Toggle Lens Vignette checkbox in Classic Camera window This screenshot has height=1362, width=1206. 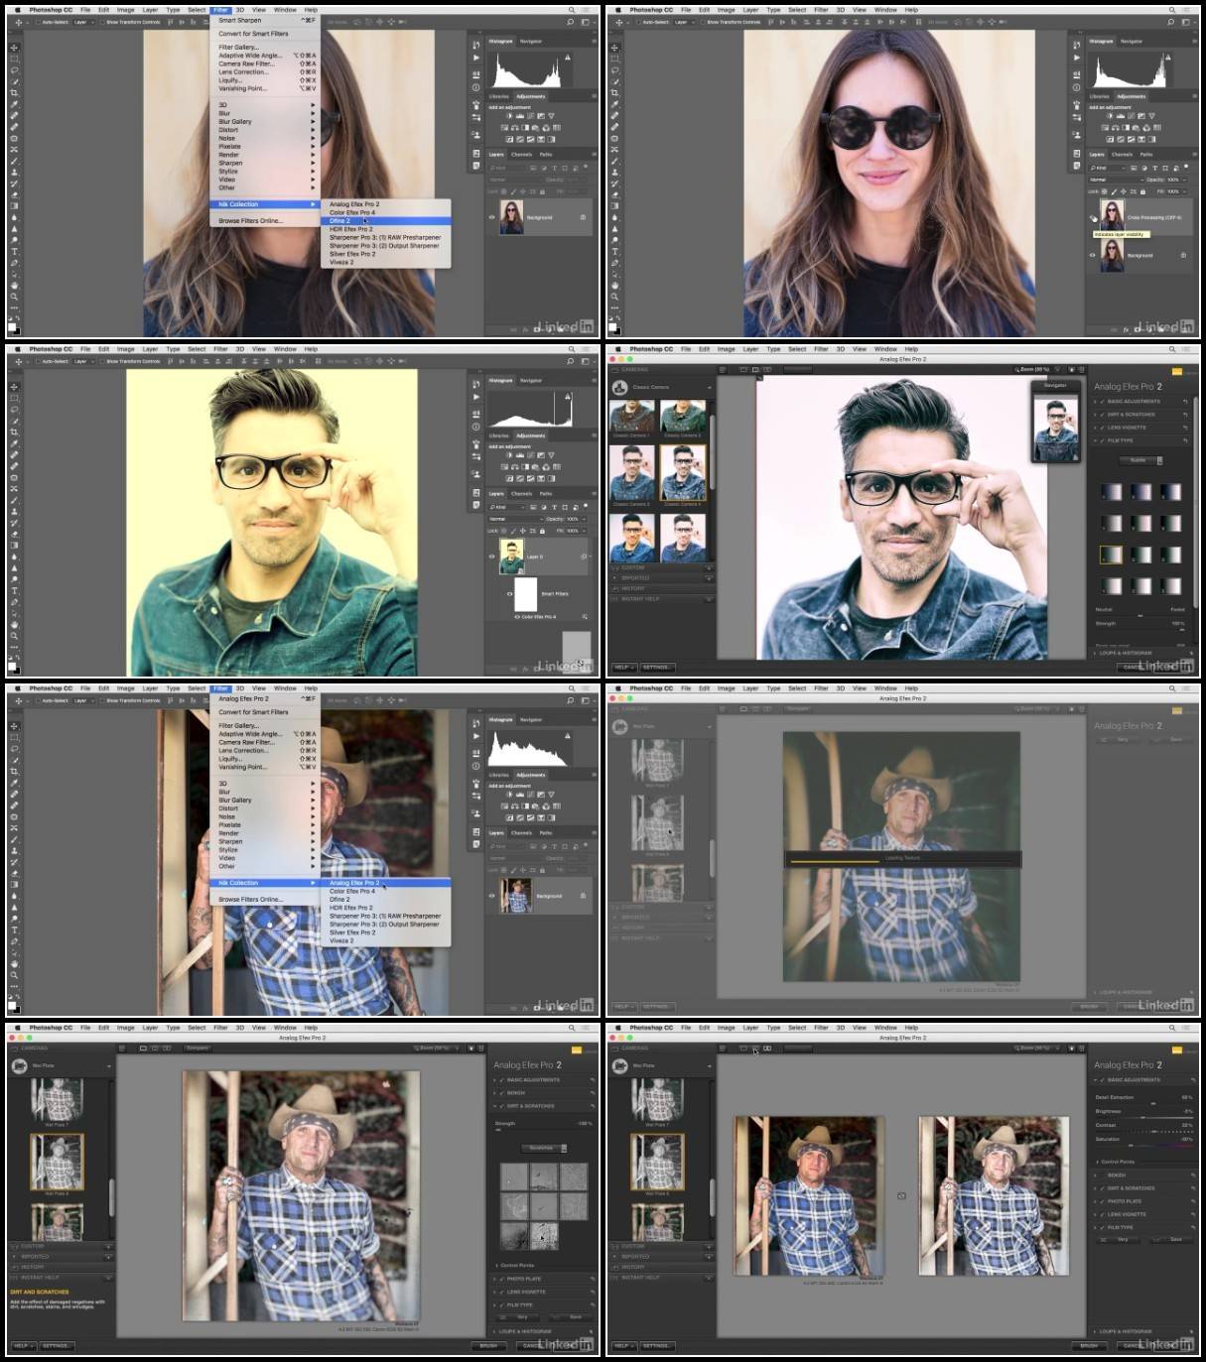pos(1103,428)
